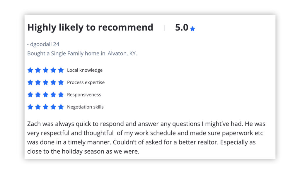
Task: Open the reviewer name dgoodall 24
Action: (x=45, y=44)
